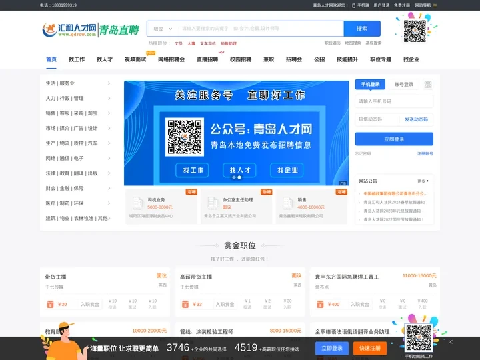Viewport: 480px width, 360px height.
Task: Open QR code login icon in login panel
Action: click(428, 85)
